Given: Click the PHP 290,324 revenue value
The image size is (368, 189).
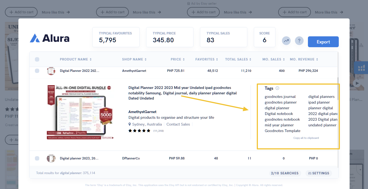Looking at the screenshot, I should click(308, 71).
